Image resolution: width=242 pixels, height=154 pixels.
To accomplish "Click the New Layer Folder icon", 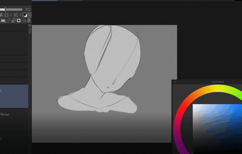I will tap(3, 21).
